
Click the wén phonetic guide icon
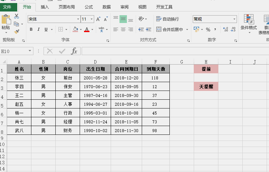[101, 29]
